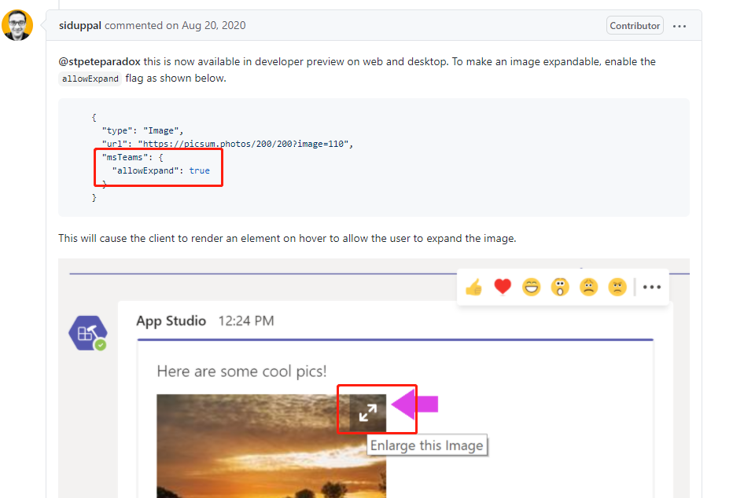The height and width of the screenshot is (498, 744).
Task: React with the thumbs up emoji
Action: 473,287
